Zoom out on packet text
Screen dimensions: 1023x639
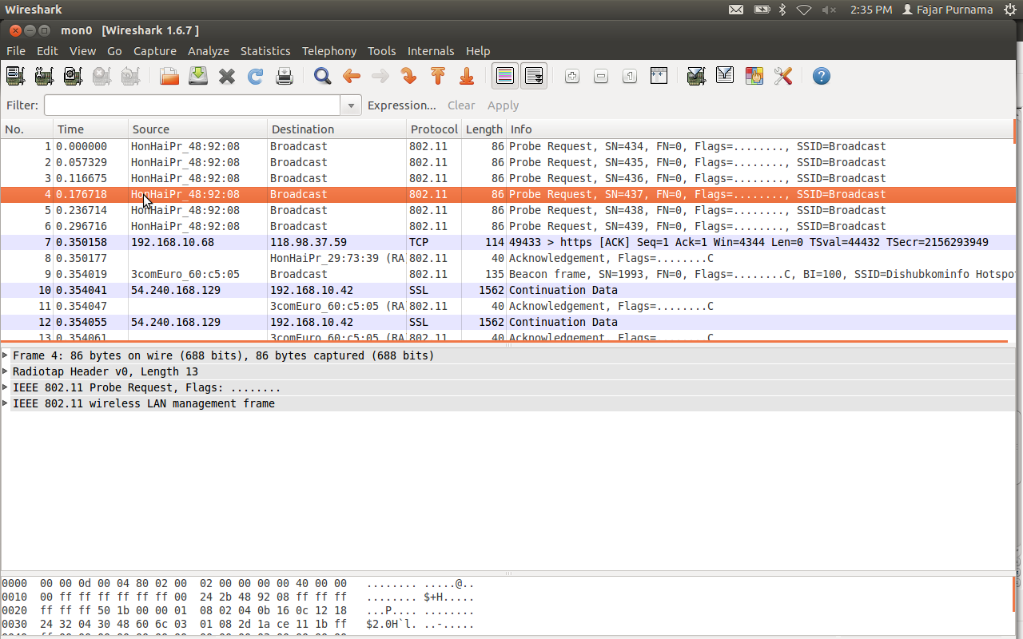(x=601, y=76)
